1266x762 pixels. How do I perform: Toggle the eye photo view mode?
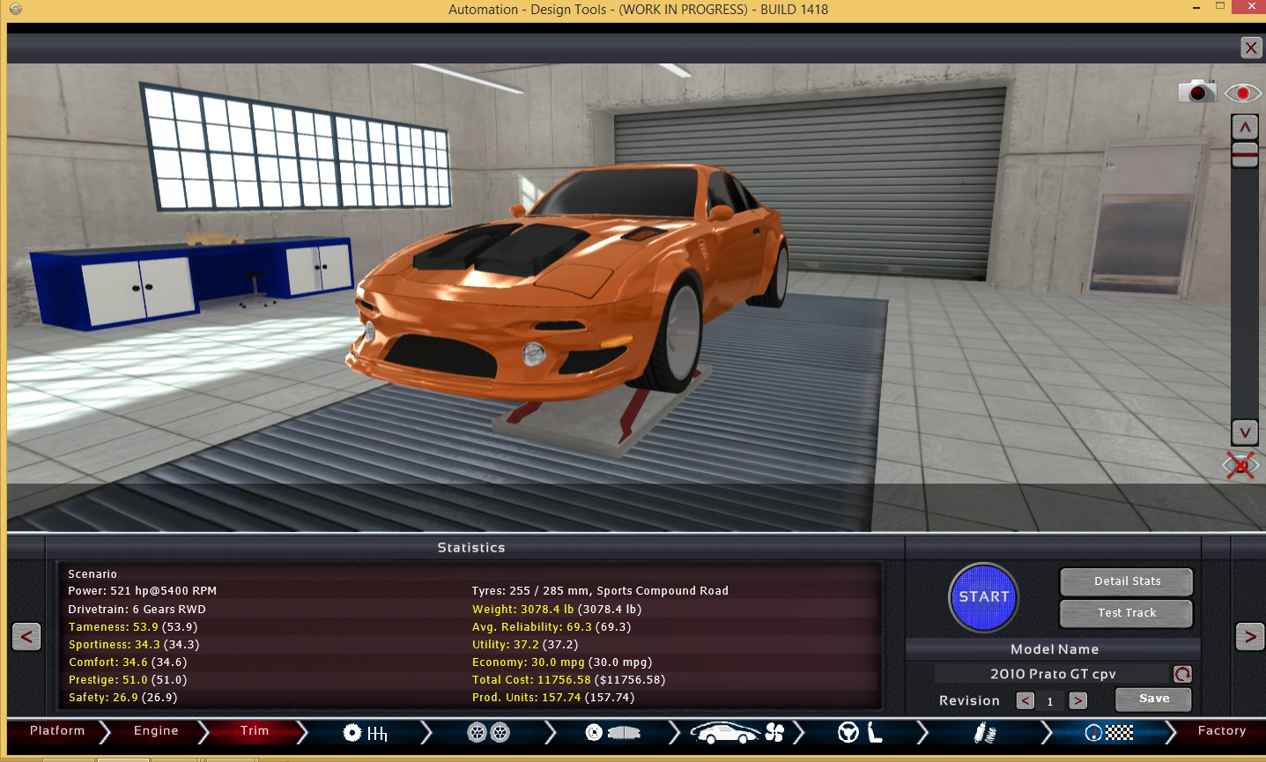[1242, 91]
